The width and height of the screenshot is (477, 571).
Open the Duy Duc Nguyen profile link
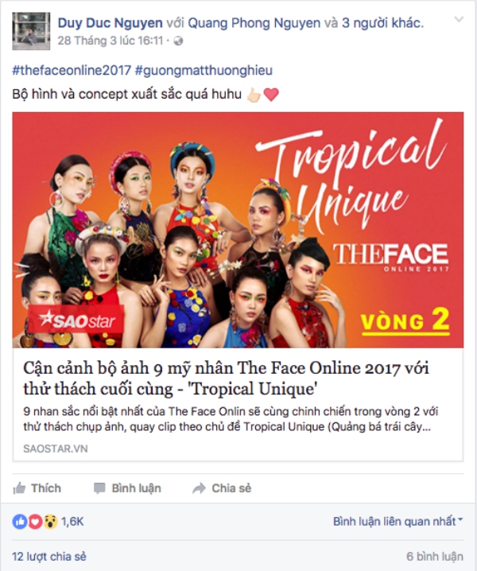pyautogui.click(x=110, y=23)
